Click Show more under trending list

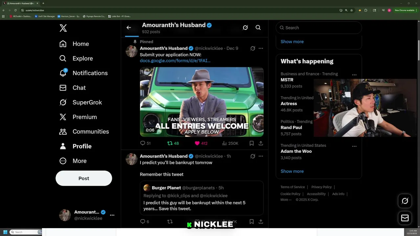[x=292, y=171]
